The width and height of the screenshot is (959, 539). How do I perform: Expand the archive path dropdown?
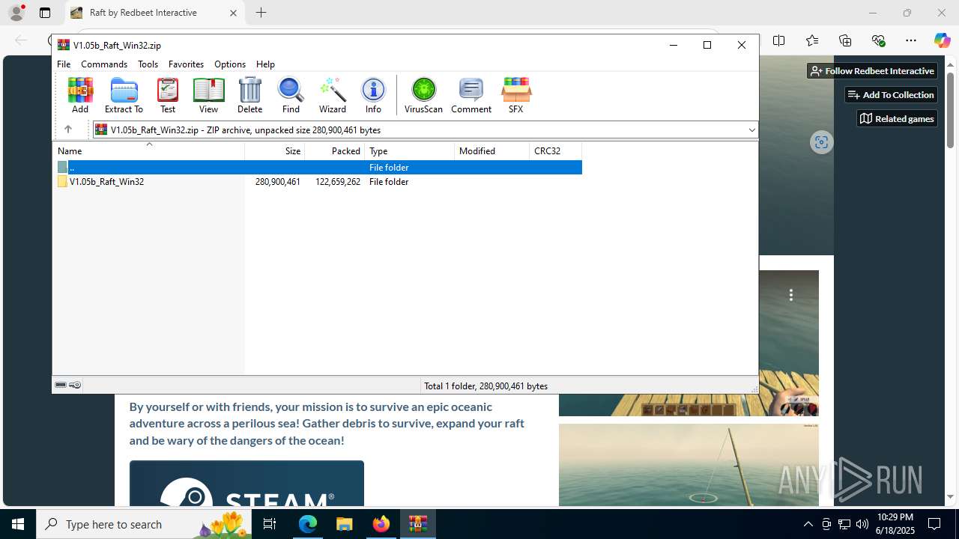point(751,130)
